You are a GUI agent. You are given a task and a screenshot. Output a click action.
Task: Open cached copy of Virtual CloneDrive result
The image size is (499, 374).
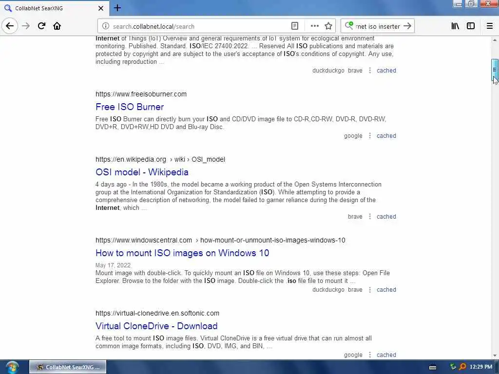386,355
